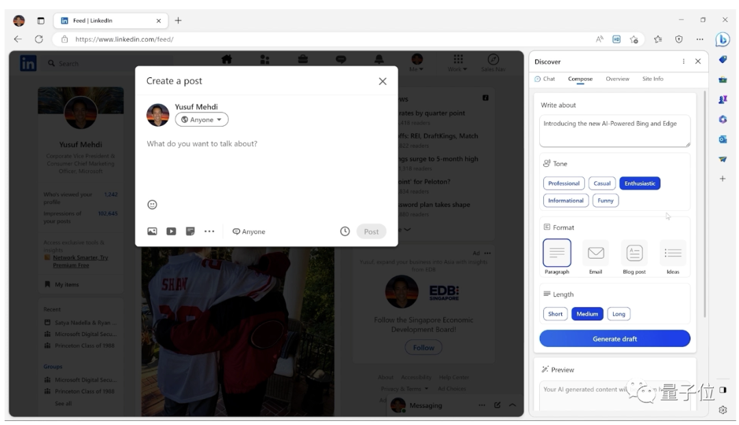The image size is (739, 425).
Task: Choose Short length
Action: 555,314
